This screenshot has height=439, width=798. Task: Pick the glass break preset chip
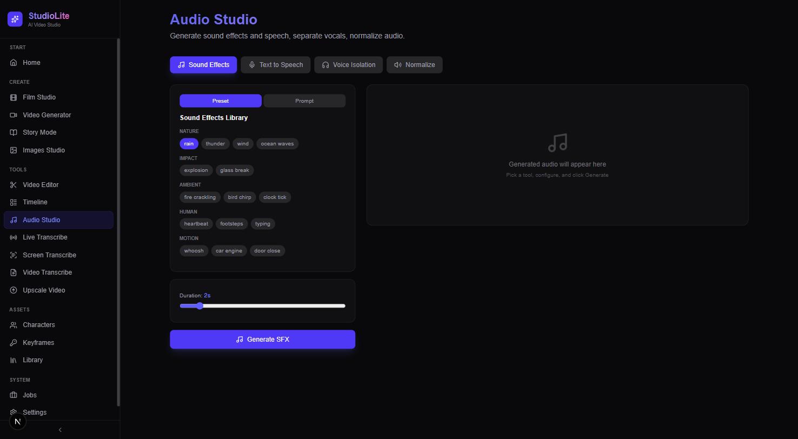click(x=235, y=170)
